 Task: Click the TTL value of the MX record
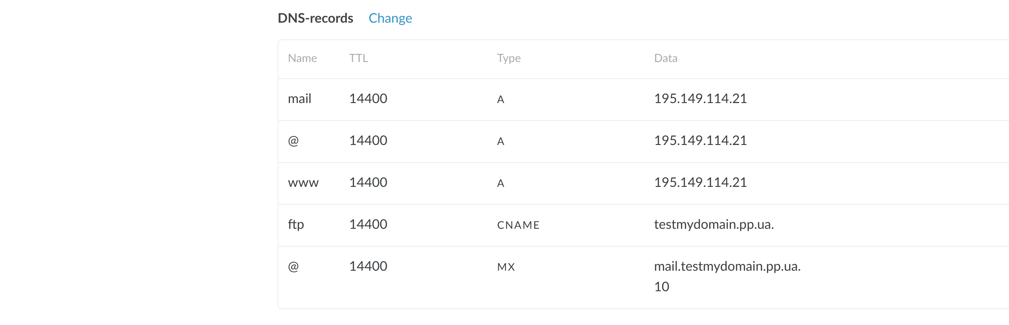click(368, 266)
